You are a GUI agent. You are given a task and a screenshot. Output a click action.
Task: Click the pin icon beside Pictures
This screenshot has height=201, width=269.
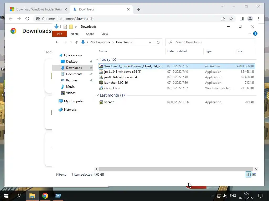click(91, 80)
